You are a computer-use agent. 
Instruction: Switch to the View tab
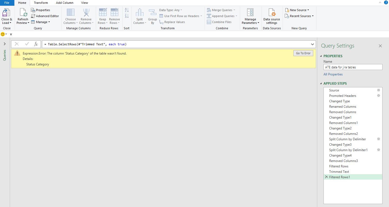pyautogui.click(x=84, y=3)
